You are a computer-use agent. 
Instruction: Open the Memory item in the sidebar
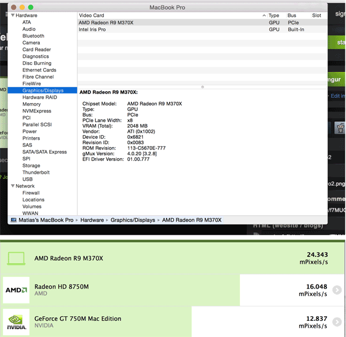31,104
